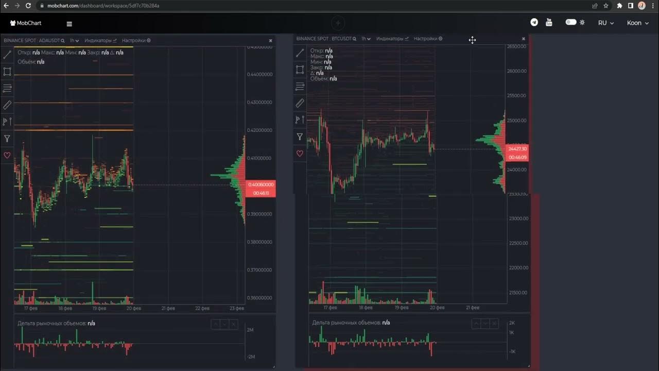
Task: Select rectangle tool in ADAUSDT chart
Action: point(7,72)
